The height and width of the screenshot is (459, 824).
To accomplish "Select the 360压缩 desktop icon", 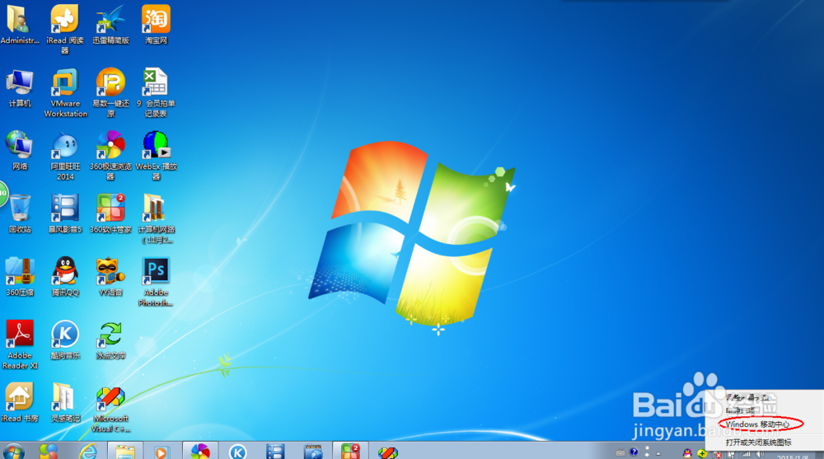I will pyautogui.click(x=20, y=277).
